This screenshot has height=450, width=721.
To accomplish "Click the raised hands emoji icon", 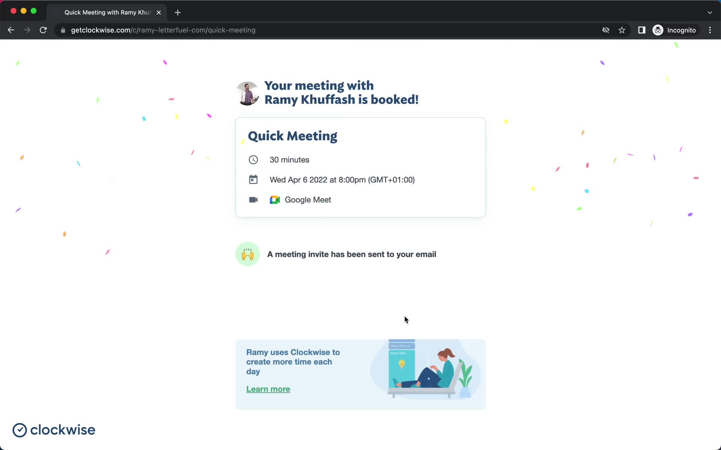I will click(247, 254).
